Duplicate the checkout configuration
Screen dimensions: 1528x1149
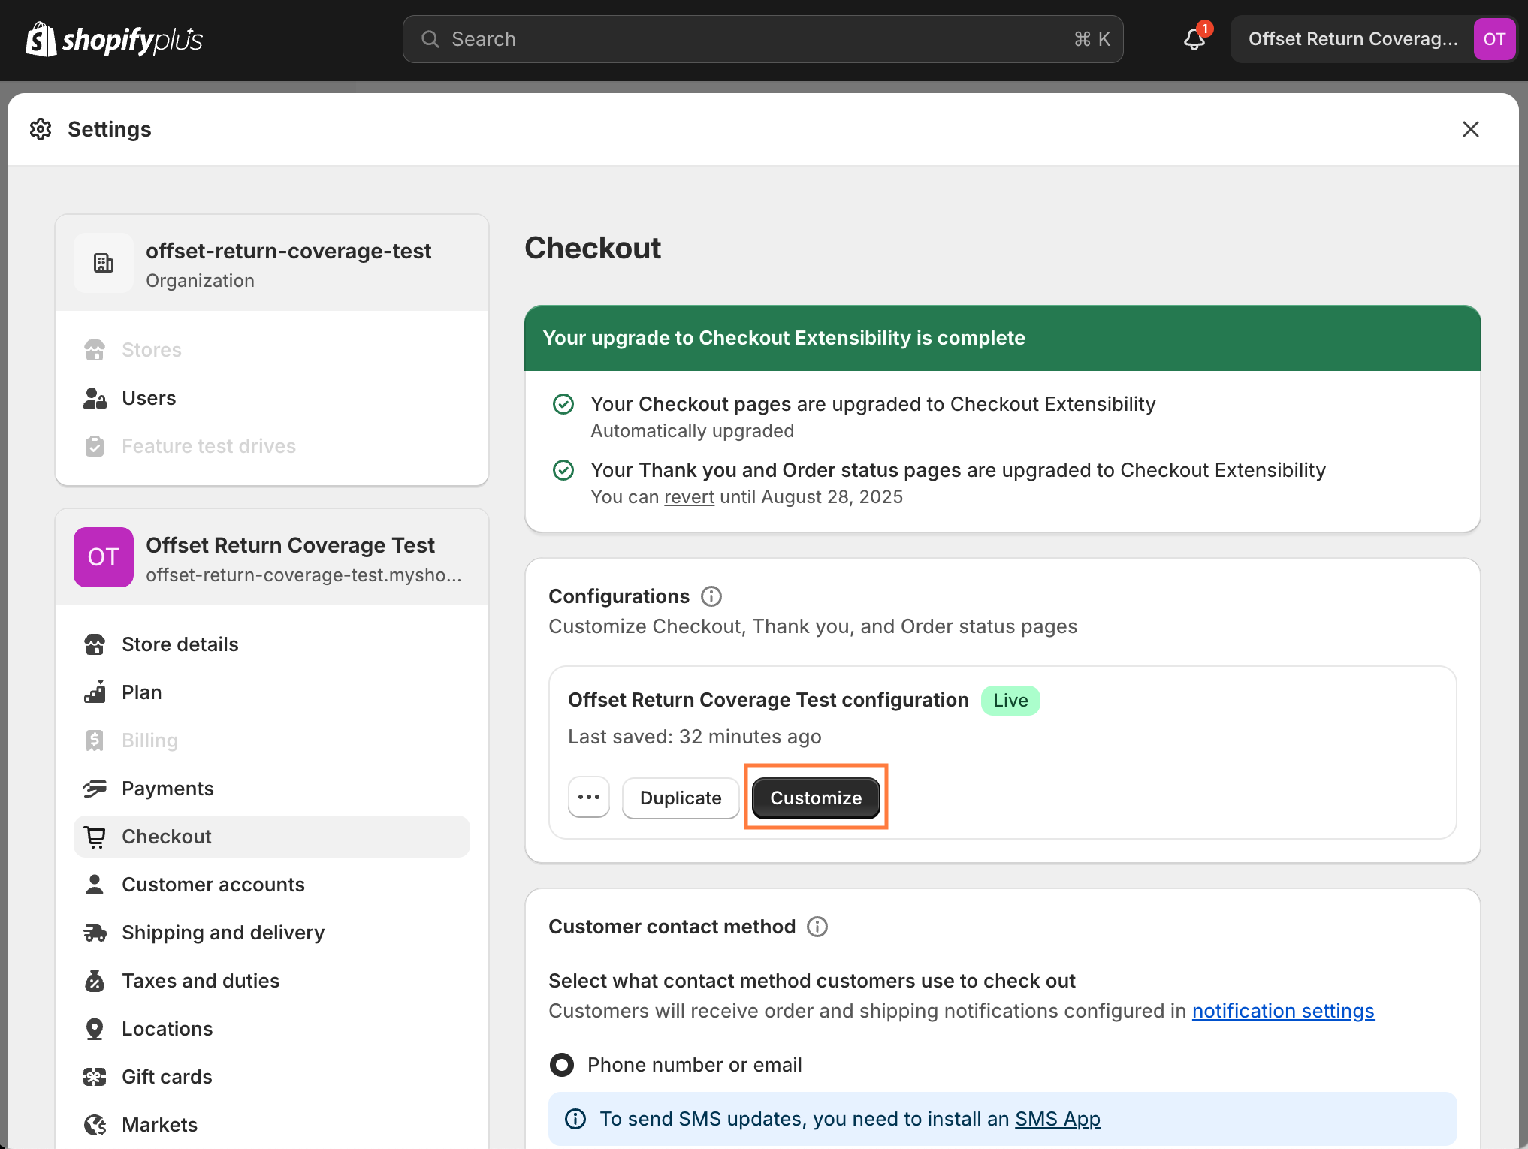pos(681,798)
